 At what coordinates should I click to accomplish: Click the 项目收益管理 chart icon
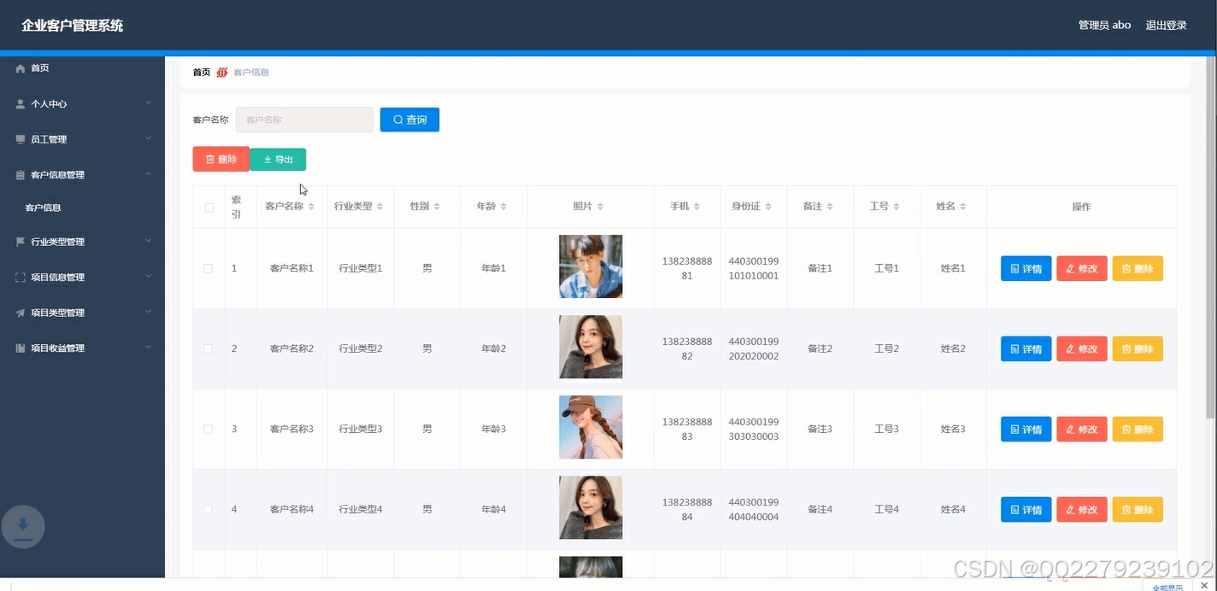point(20,348)
